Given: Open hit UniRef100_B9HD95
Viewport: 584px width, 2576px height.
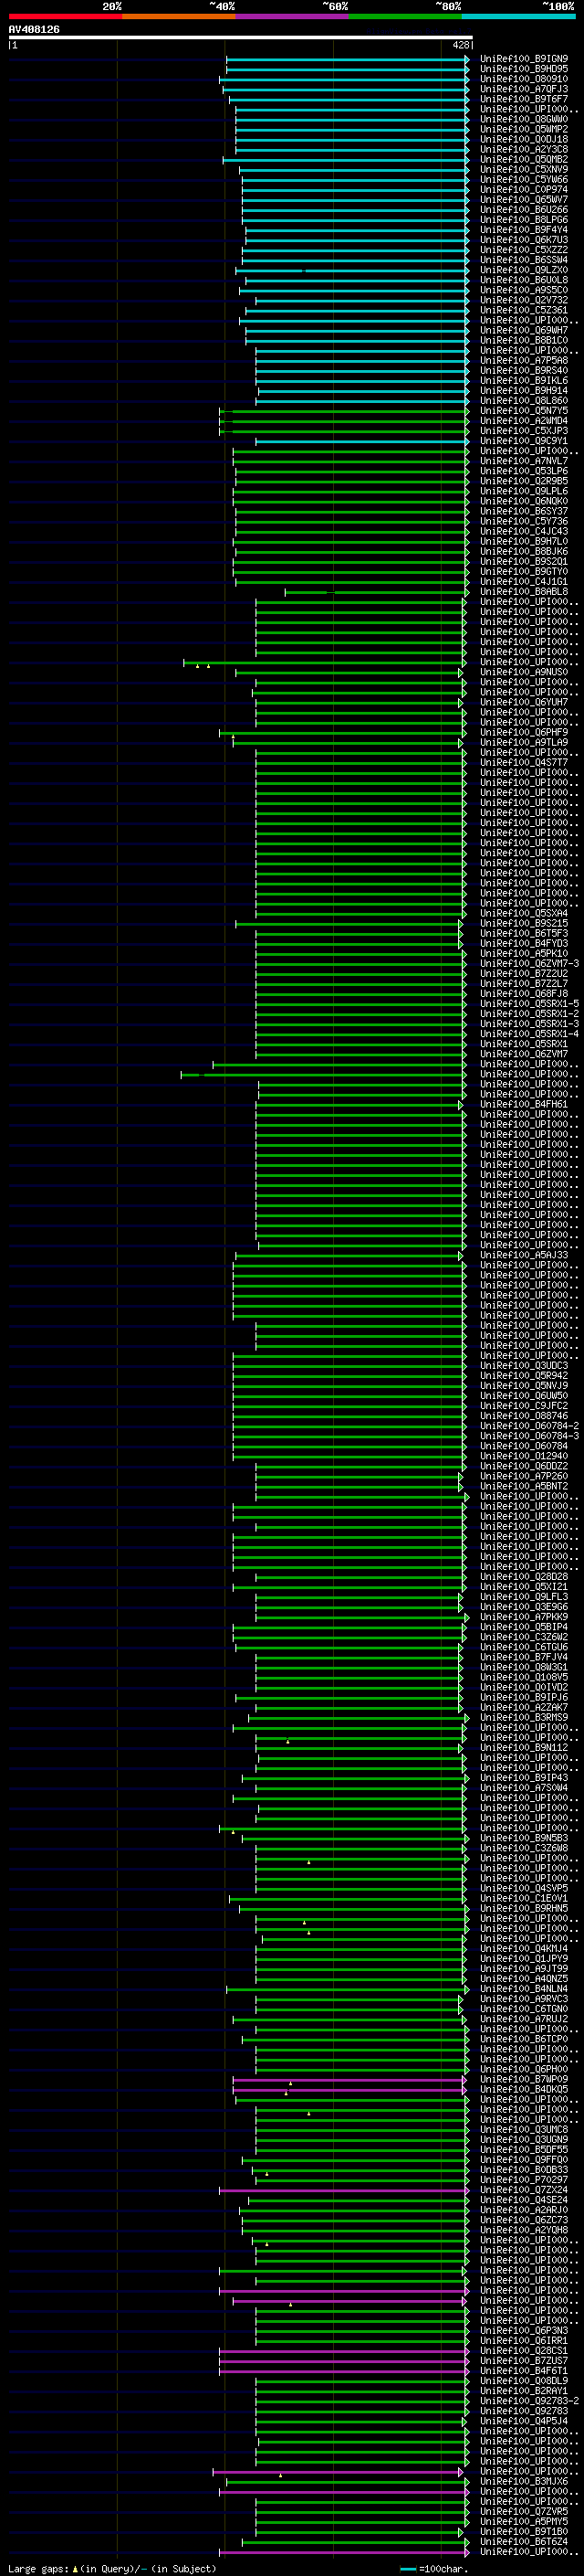Looking at the screenshot, I should (524, 69).
